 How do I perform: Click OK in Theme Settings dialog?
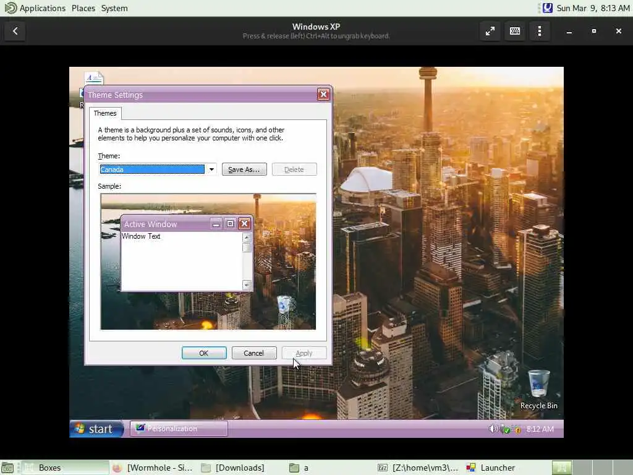pyautogui.click(x=204, y=353)
